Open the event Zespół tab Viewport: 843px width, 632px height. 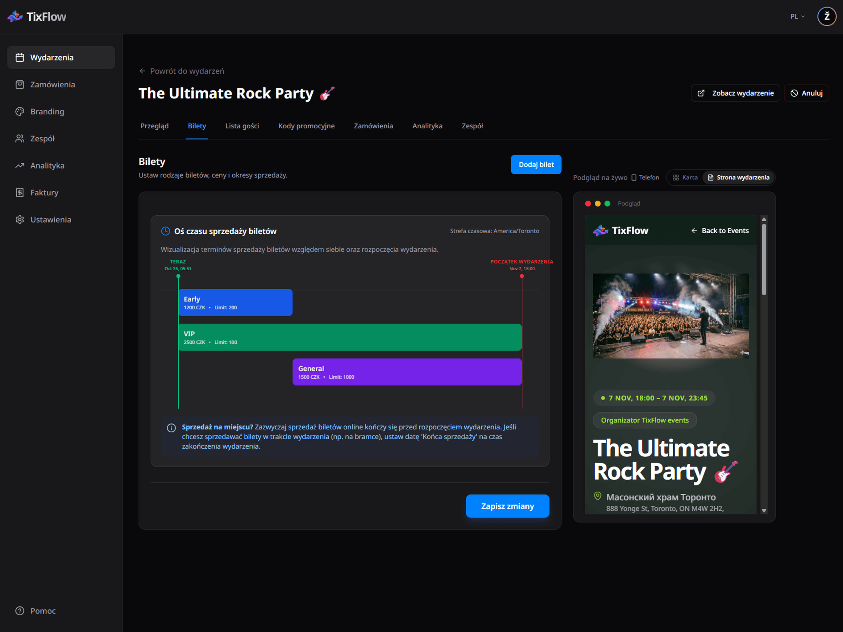(472, 126)
